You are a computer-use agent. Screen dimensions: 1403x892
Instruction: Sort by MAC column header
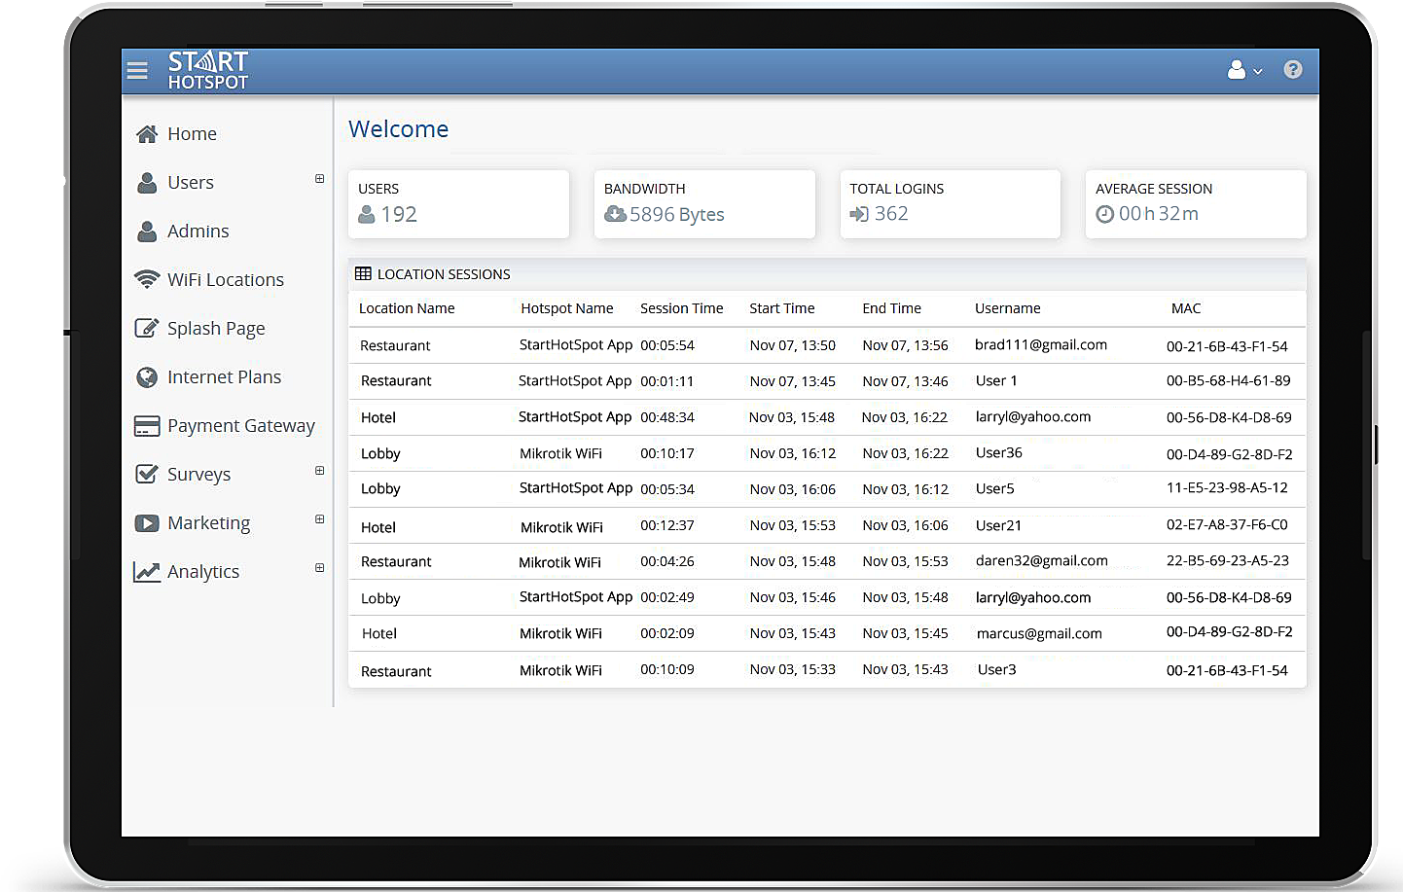pos(1186,308)
